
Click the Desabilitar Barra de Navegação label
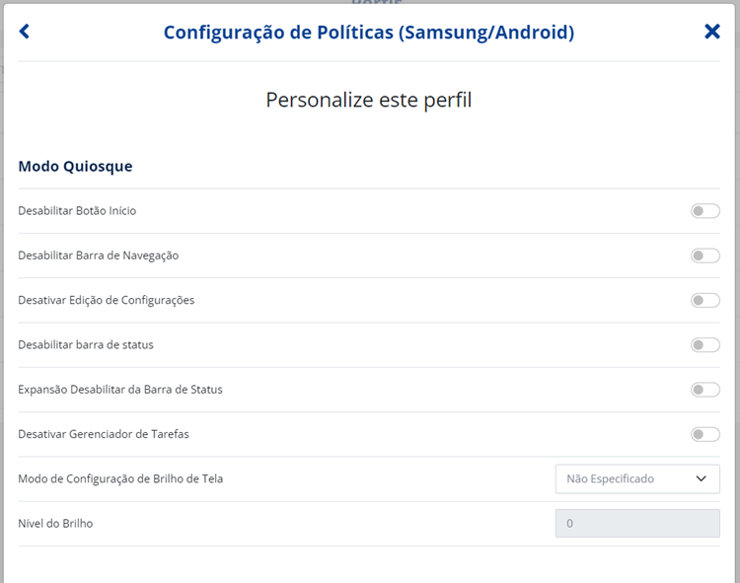pyautogui.click(x=98, y=255)
